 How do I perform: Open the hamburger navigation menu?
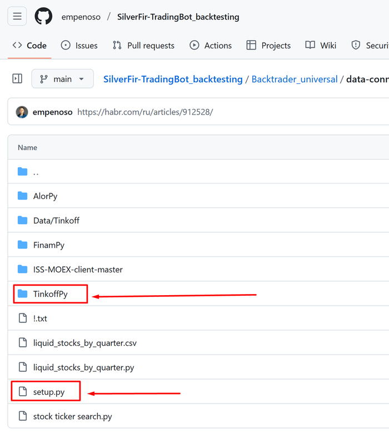17,17
